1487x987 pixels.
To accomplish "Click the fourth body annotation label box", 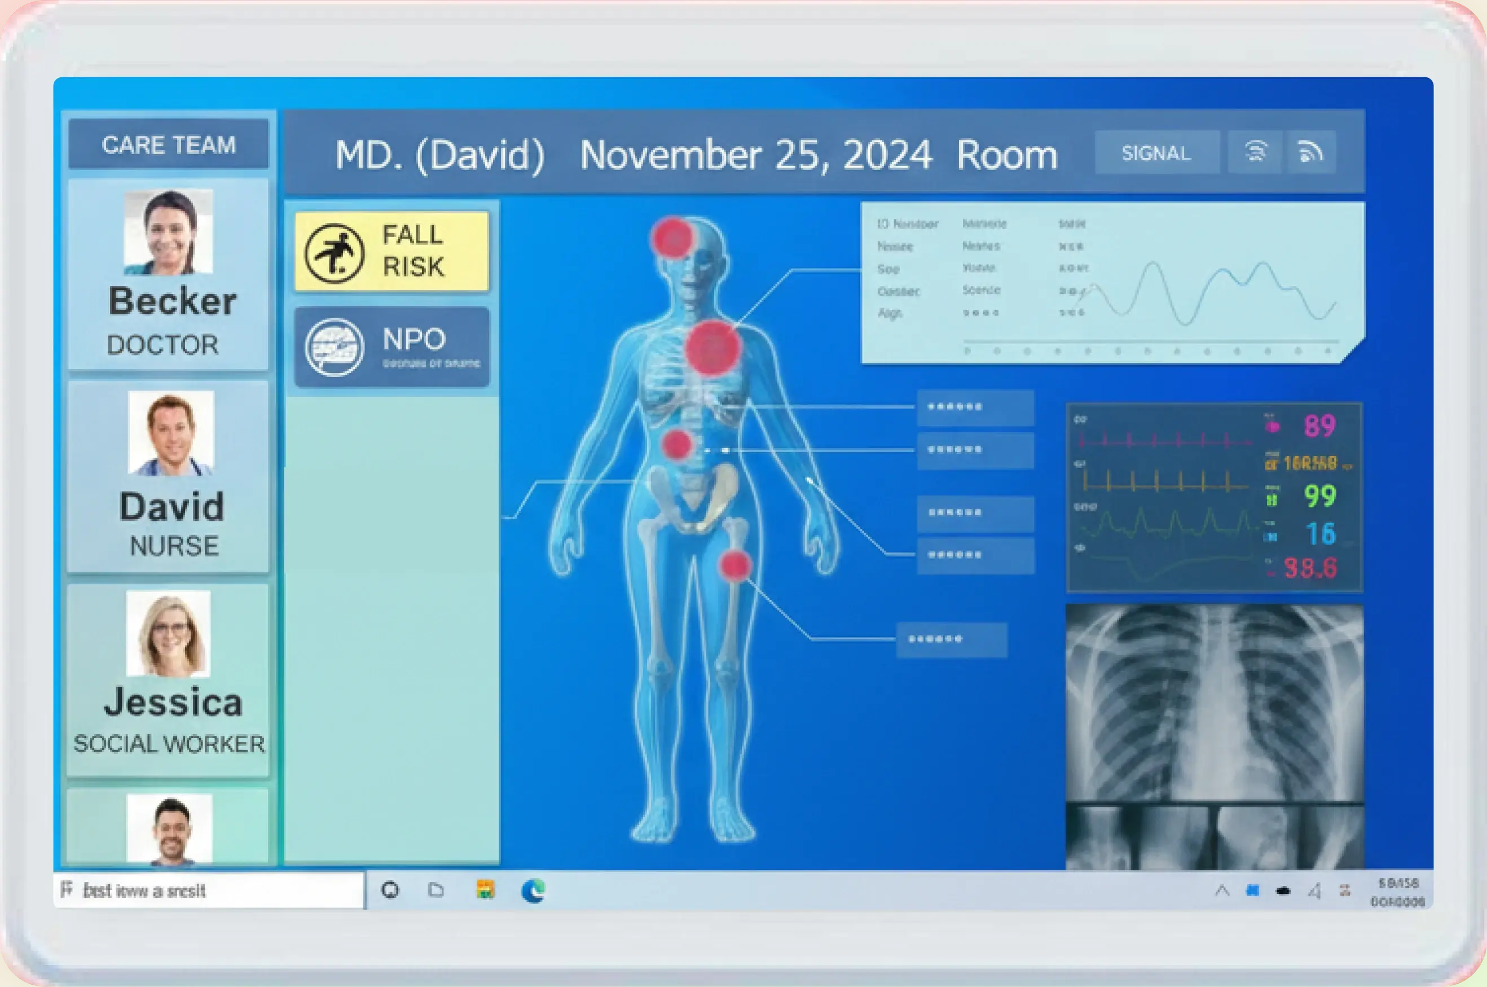I will (x=975, y=555).
